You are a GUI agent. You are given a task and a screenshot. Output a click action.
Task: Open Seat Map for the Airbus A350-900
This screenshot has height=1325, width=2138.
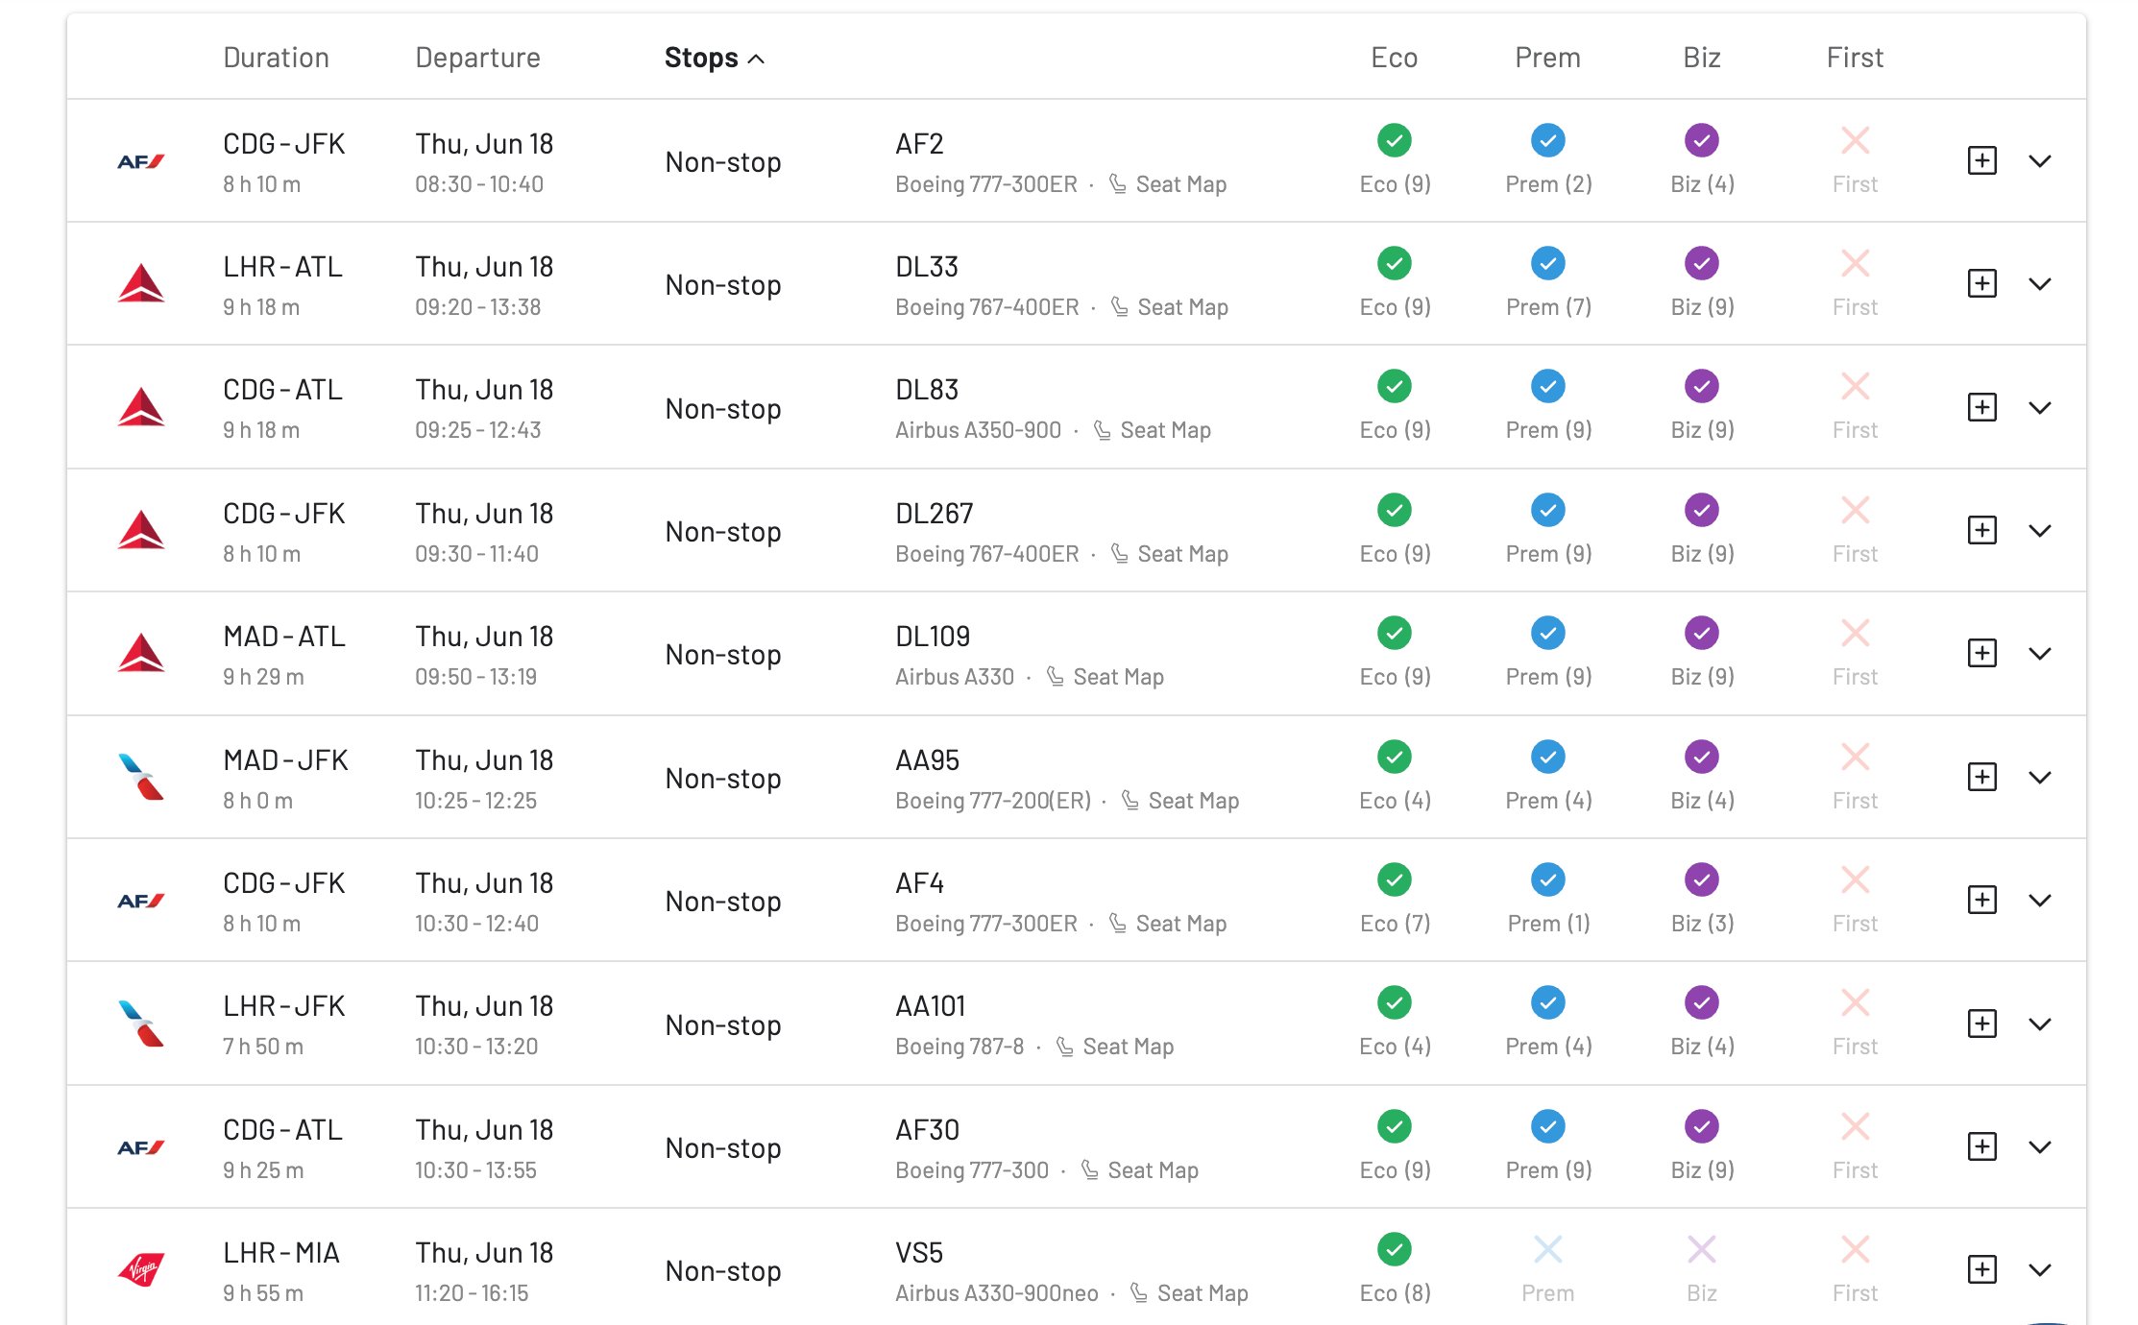tap(1165, 429)
